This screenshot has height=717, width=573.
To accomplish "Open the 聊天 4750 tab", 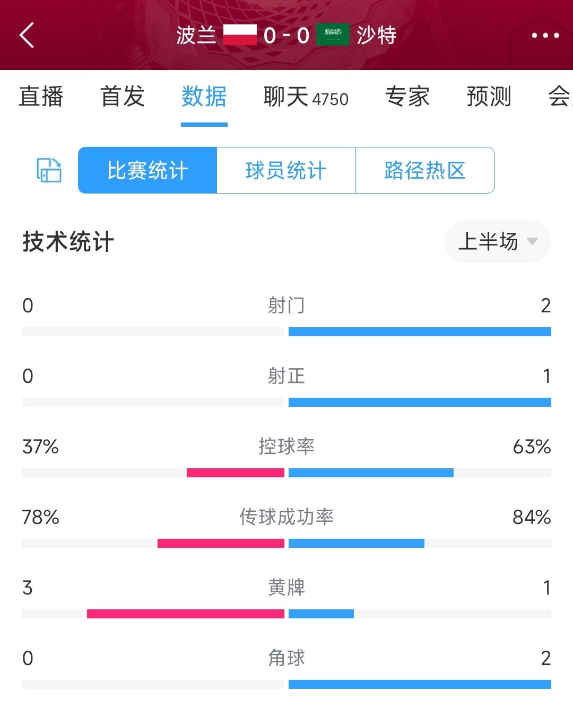I will pos(306,97).
